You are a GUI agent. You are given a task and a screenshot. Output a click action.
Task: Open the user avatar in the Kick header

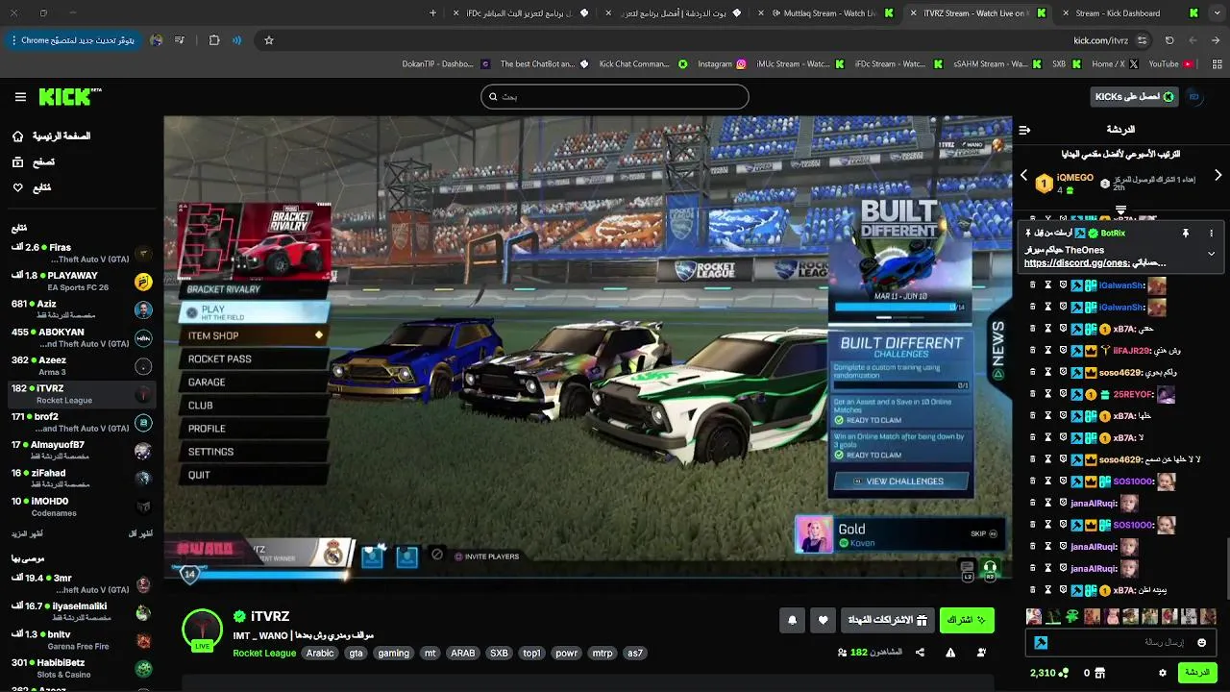click(1194, 96)
